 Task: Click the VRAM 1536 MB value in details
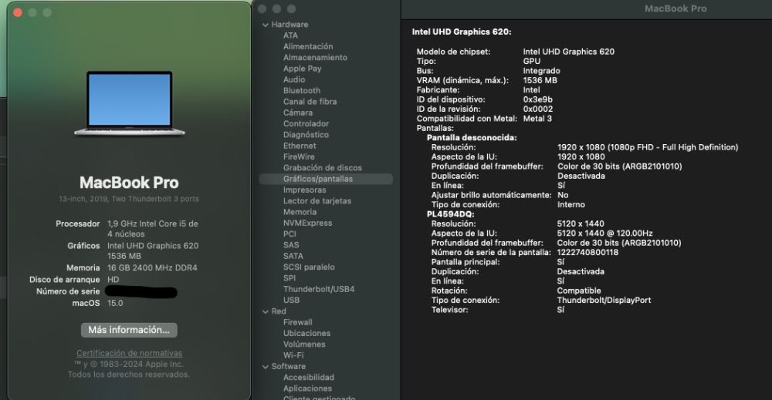540,80
